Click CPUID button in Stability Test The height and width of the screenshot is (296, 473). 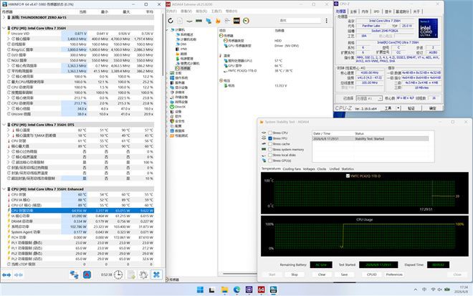[372, 274]
